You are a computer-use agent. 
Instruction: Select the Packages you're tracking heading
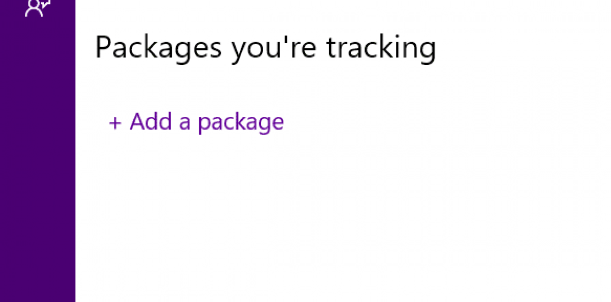tap(265, 48)
